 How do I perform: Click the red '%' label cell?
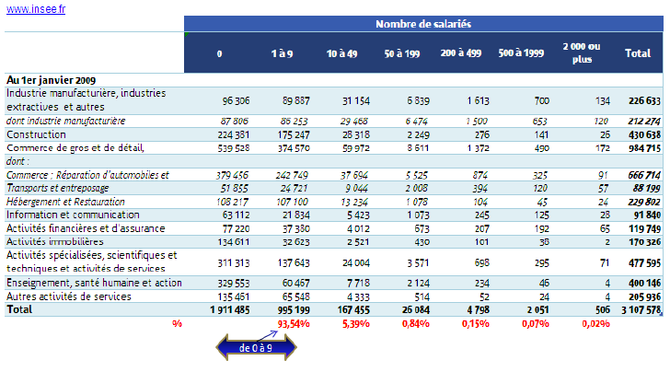(177, 323)
